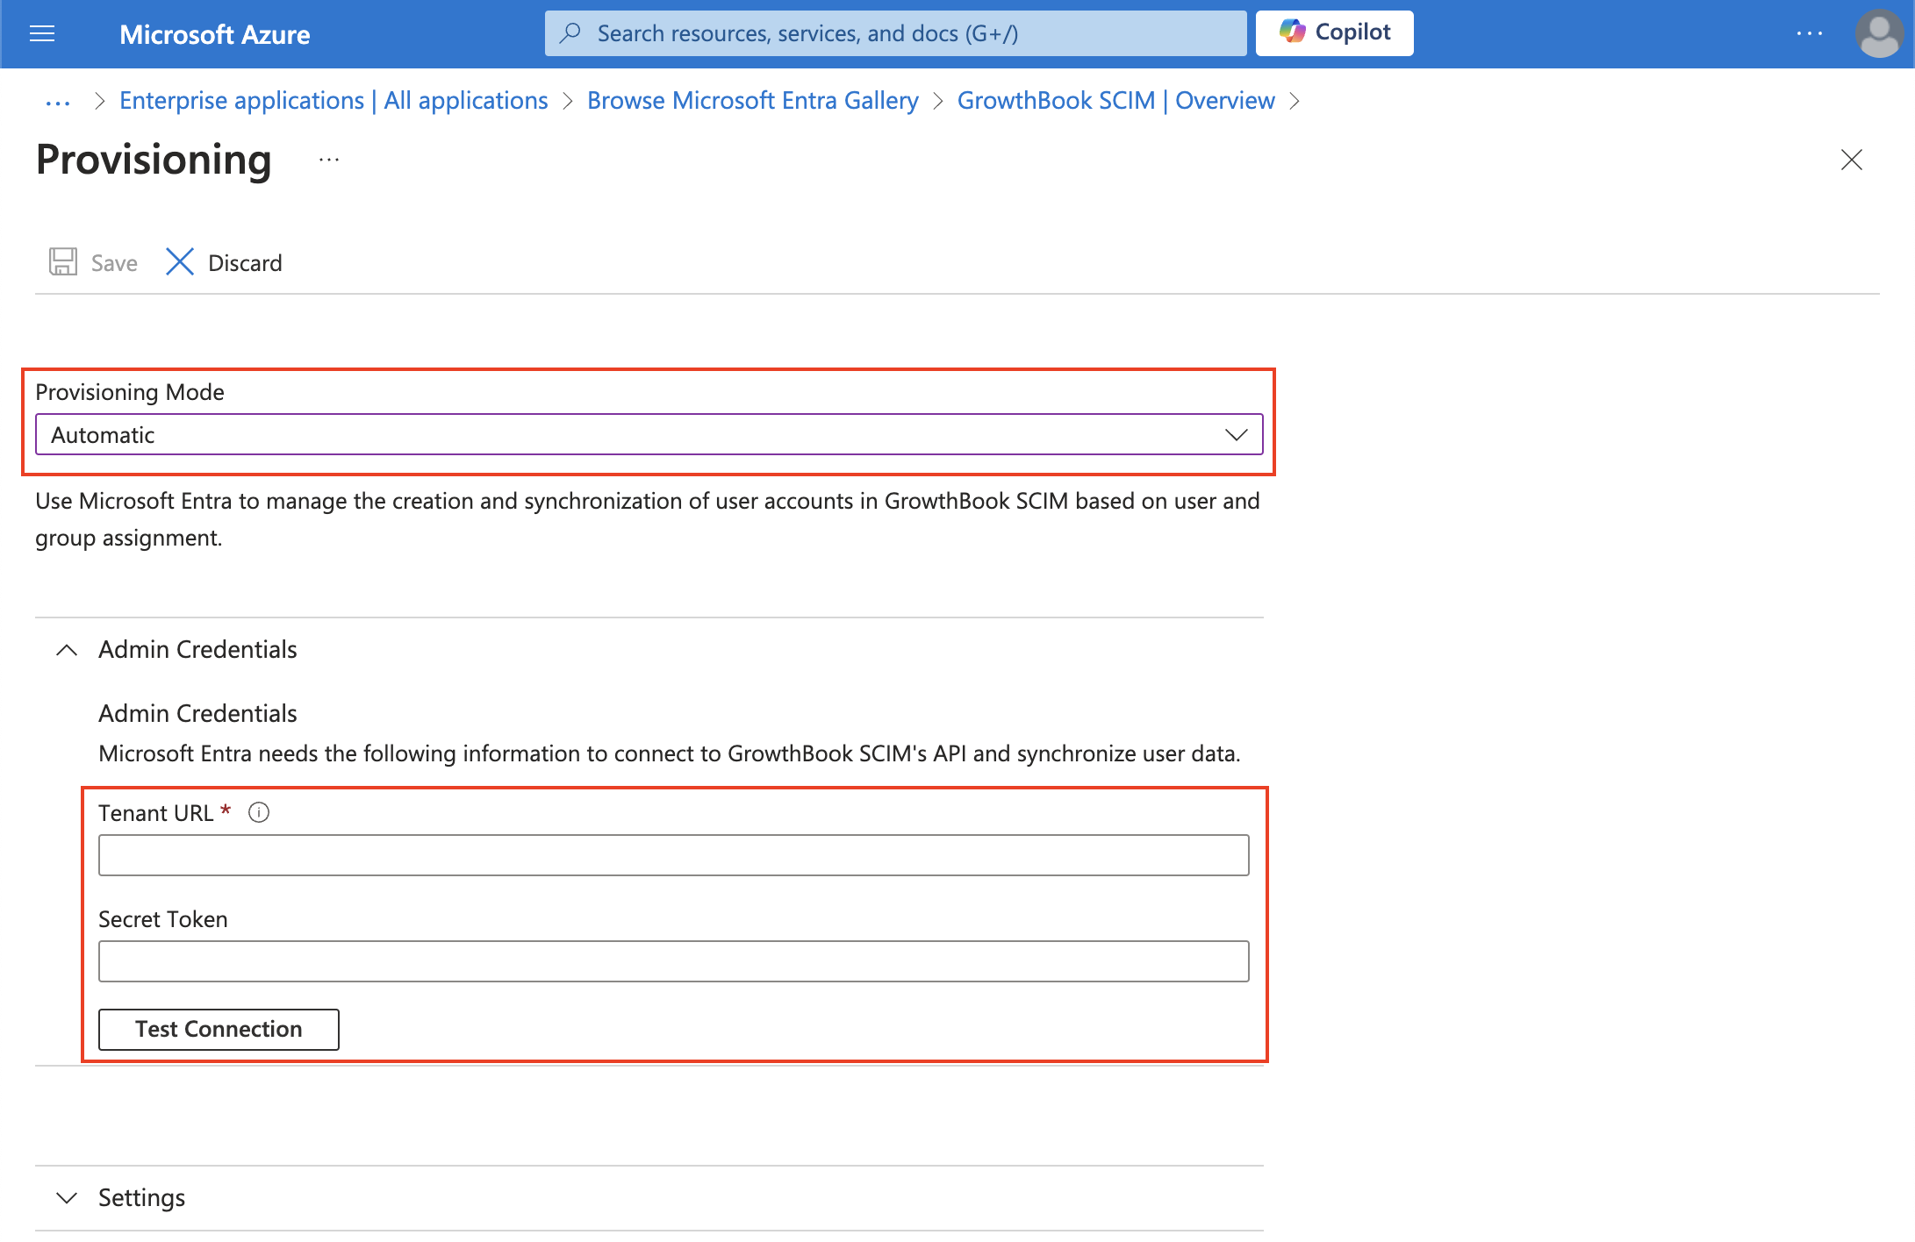Click the 'Use Microsoft Entra to manage' description
Viewport: 1915px width, 1242px height.
click(648, 519)
